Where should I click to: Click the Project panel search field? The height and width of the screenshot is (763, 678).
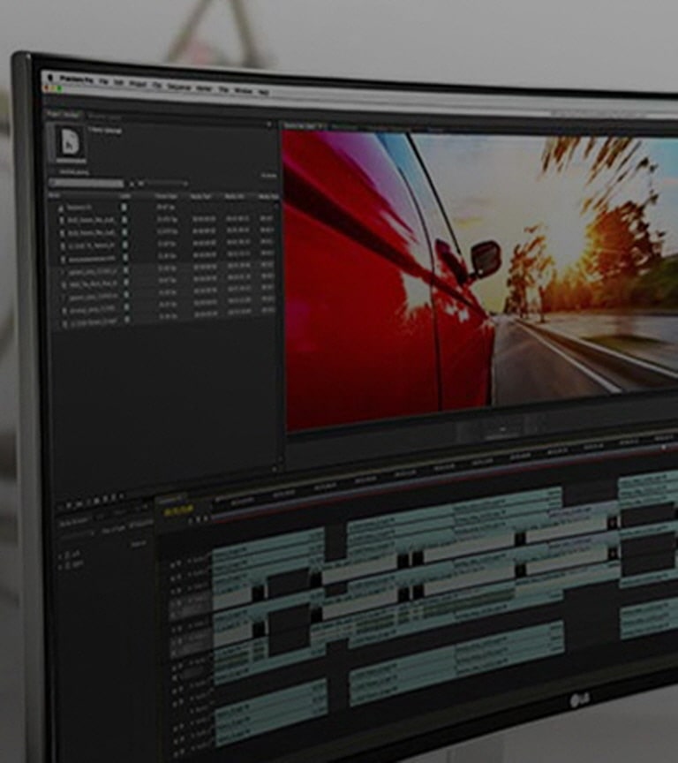tap(86, 184)
